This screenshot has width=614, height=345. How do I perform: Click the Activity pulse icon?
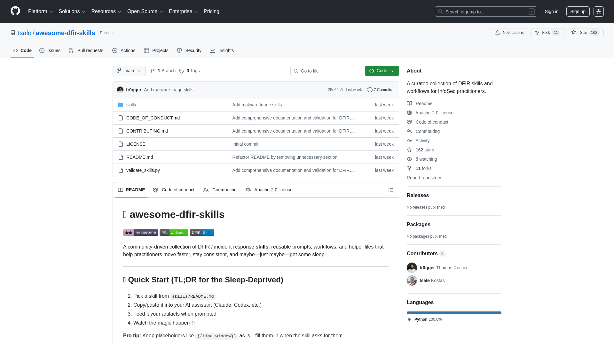coord(409,141)
